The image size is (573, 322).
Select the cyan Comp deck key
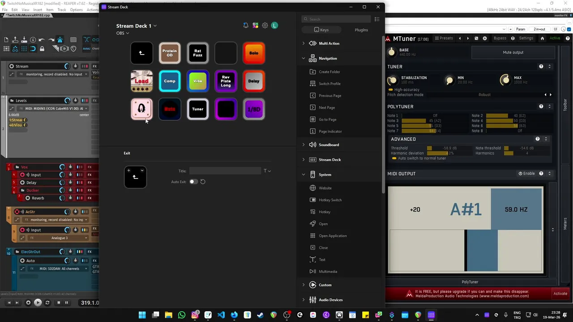(170, 81)
